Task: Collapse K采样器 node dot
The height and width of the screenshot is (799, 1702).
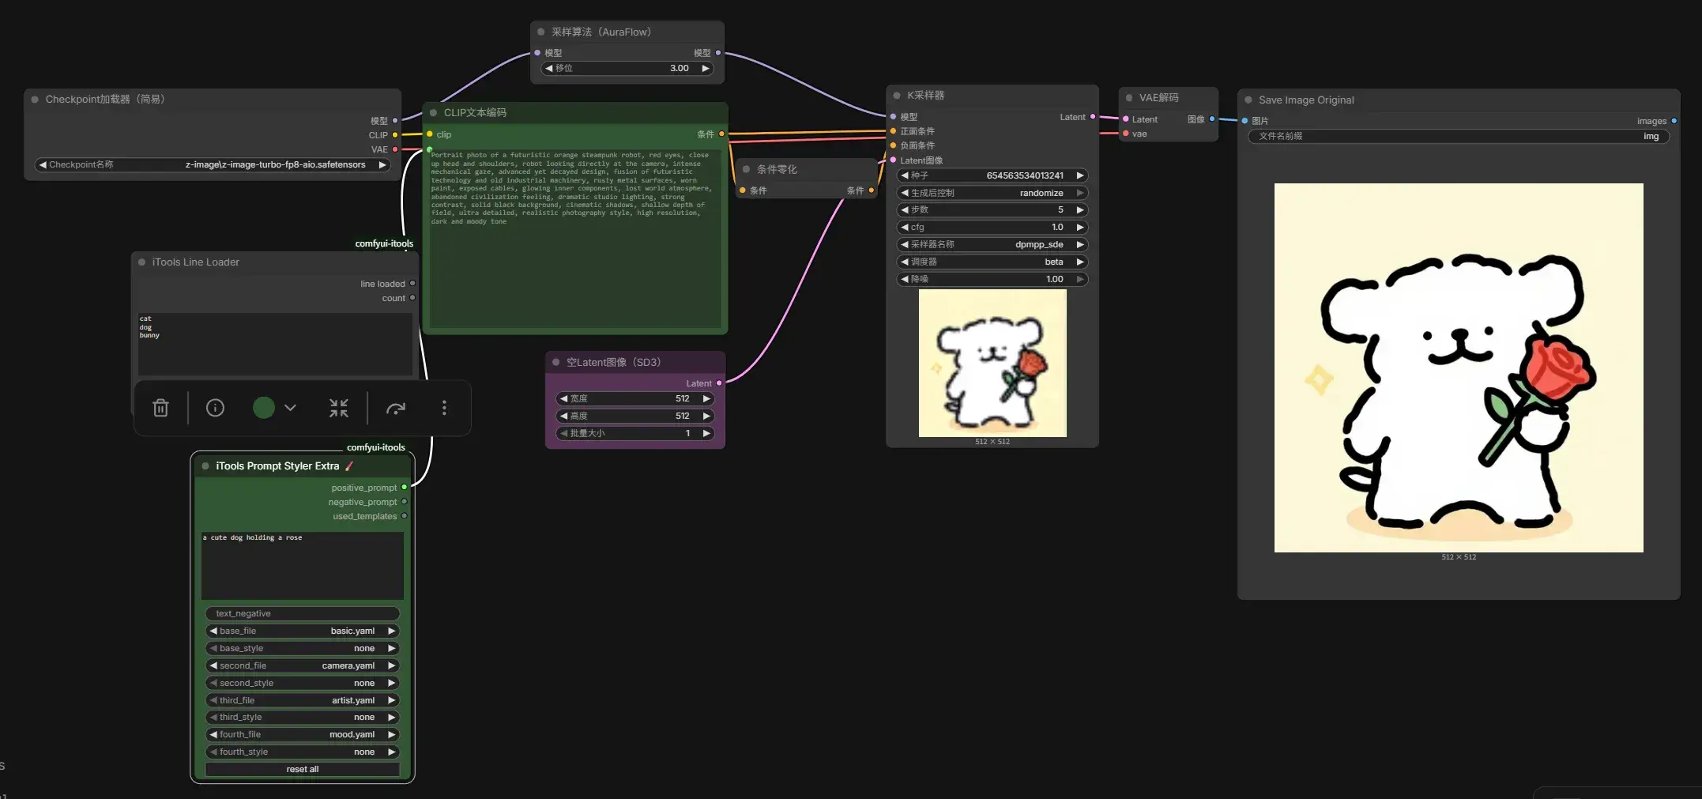Action: point(897,96)
